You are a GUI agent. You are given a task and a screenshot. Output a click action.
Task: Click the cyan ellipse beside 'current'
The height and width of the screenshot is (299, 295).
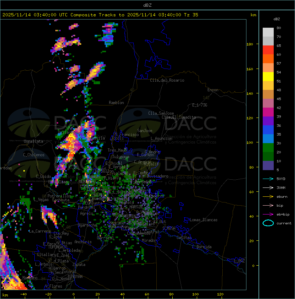(268, 223)
